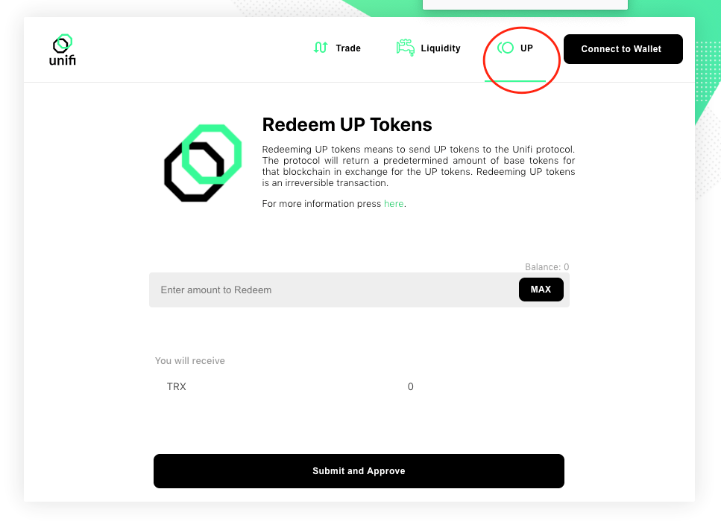
Task: Click the large overlapping octagons logo
Action: pos(203,163)
